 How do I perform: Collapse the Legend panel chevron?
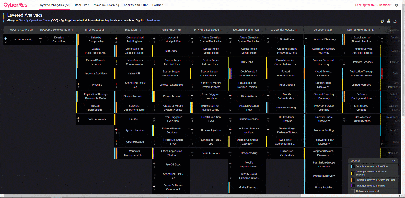(x=394, y=161)
